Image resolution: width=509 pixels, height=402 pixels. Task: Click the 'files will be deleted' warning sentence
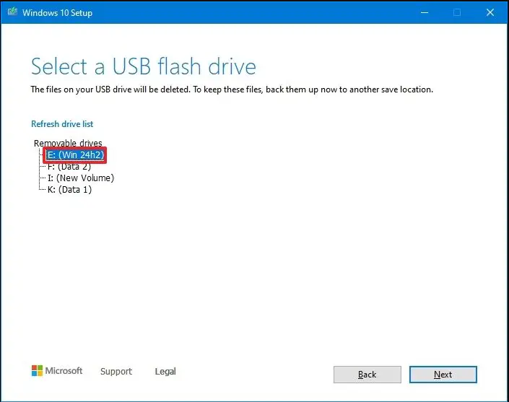pos(110,89)
